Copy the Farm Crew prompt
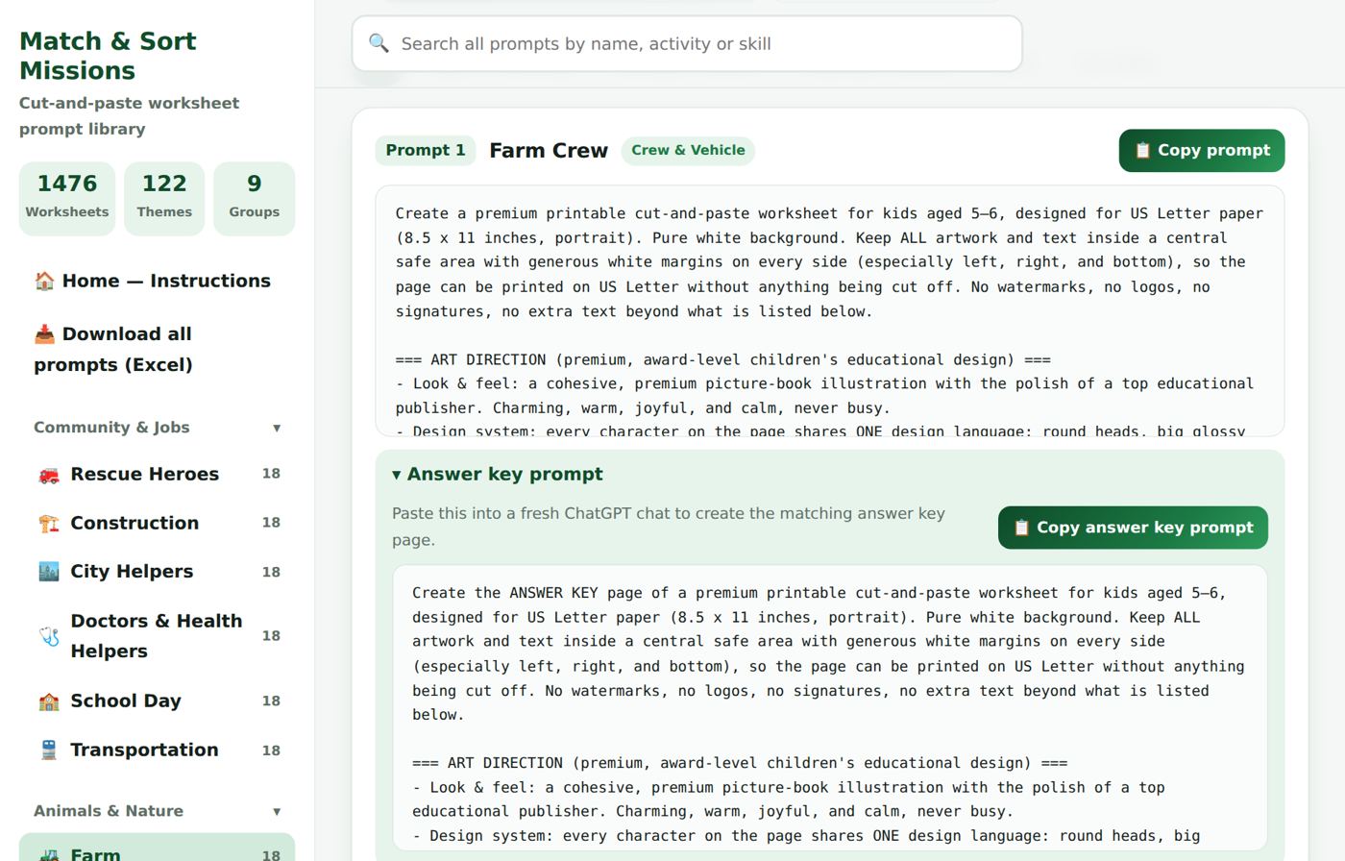The height and width of the screenshot is (861, 1345). point(1202,151)
